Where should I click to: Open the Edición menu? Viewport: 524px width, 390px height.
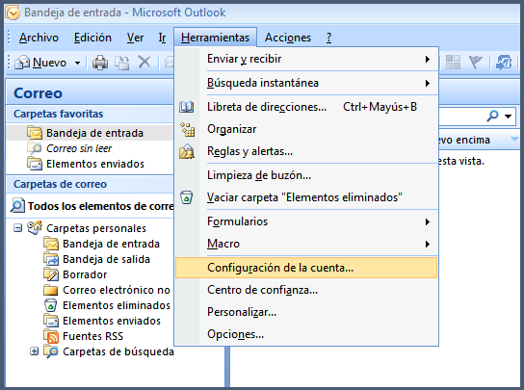pyautogui.click(x=92, y=38)
